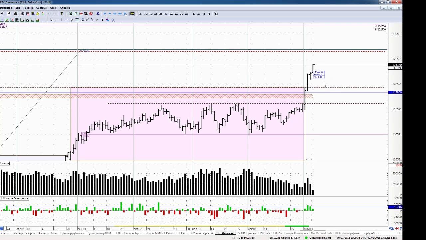The width and height of the screenshot is (426, 240).
Task: Click the yellow key icon
Action: click(x=62, y=14)
